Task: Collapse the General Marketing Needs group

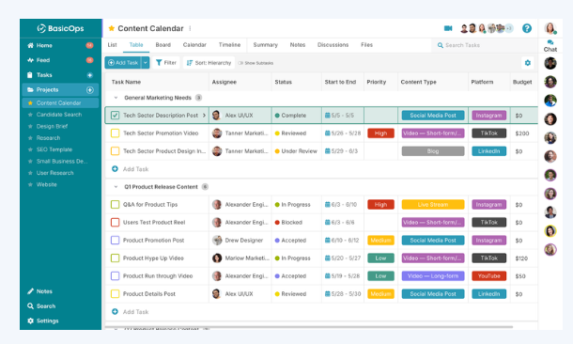Action: (x=116, y=98)
